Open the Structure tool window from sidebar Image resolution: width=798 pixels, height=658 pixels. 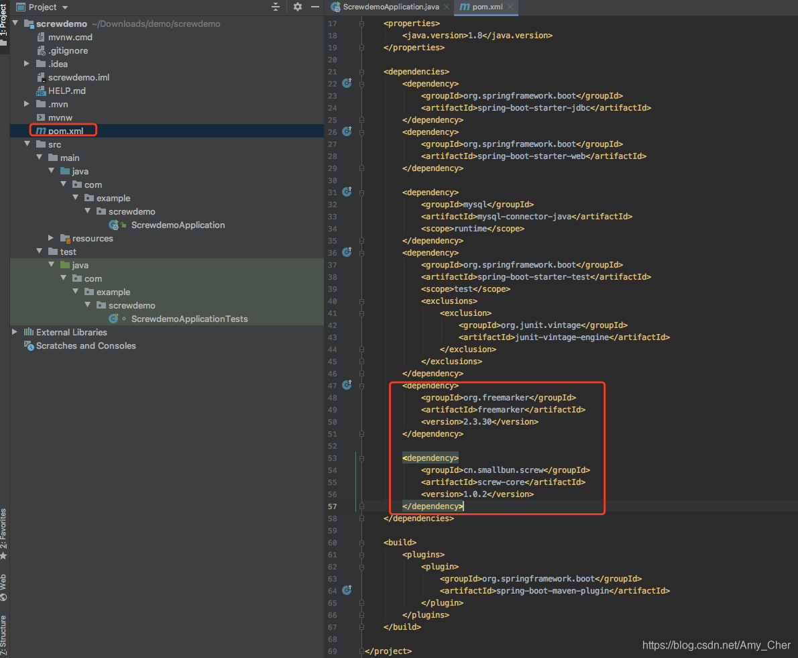click(4, 635)
